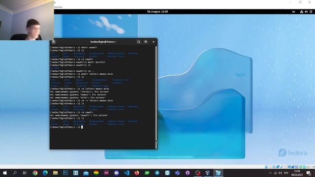This screenshot has height=177, width=315.
Task: Launch Firefox from the taskbar
Action: [x=137, y=173]
